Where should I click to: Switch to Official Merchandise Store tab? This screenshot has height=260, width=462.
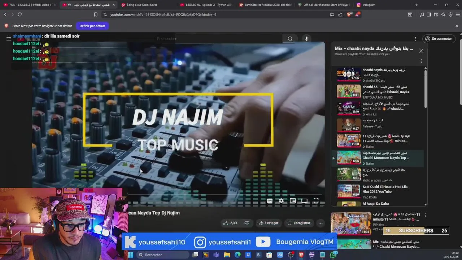click(x=323, y=5)
